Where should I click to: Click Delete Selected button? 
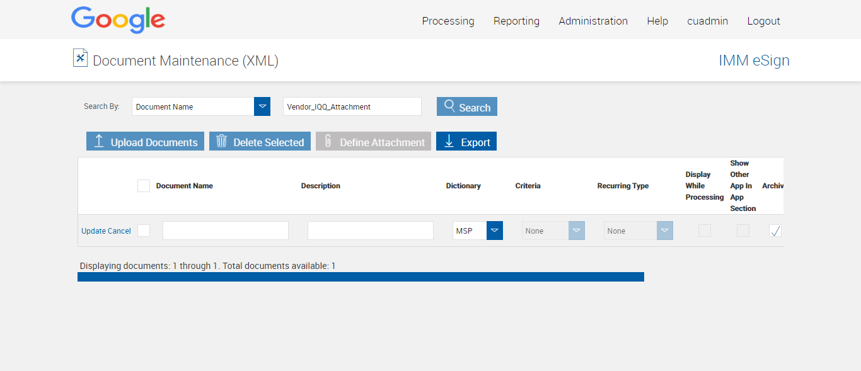(x=260, y=141)
